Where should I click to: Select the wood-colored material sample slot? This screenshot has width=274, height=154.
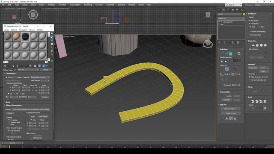click(x=17, y=36)
